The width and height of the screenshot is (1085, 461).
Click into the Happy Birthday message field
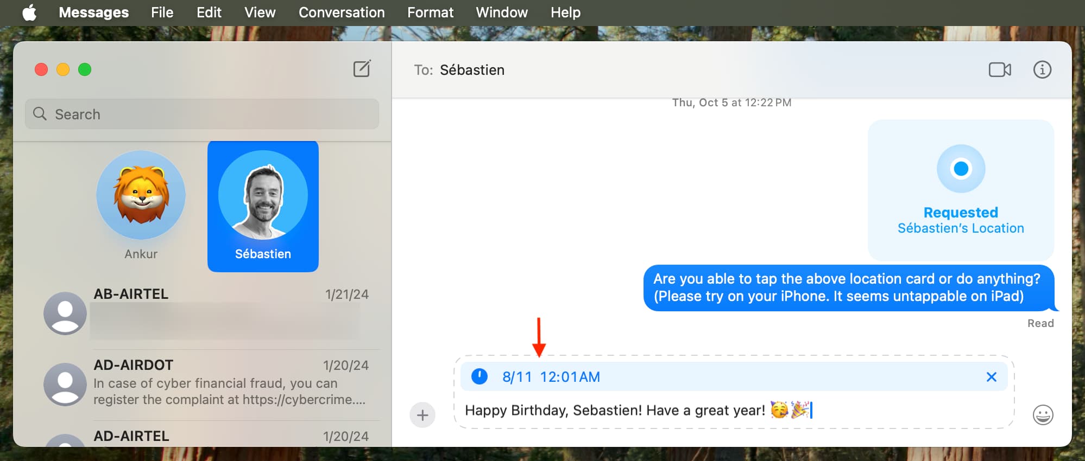(x=614, y=411)
